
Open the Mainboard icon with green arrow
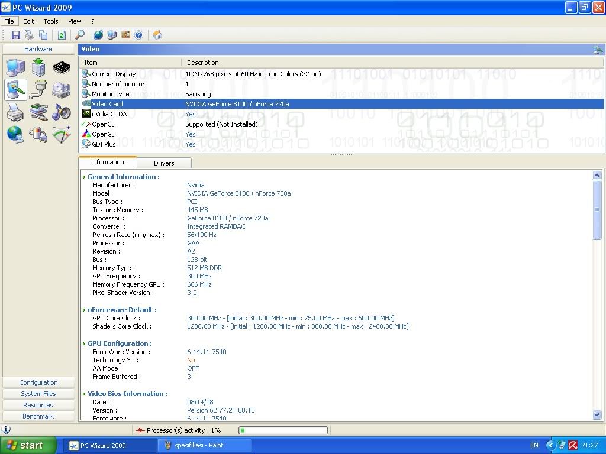(38, 67)
